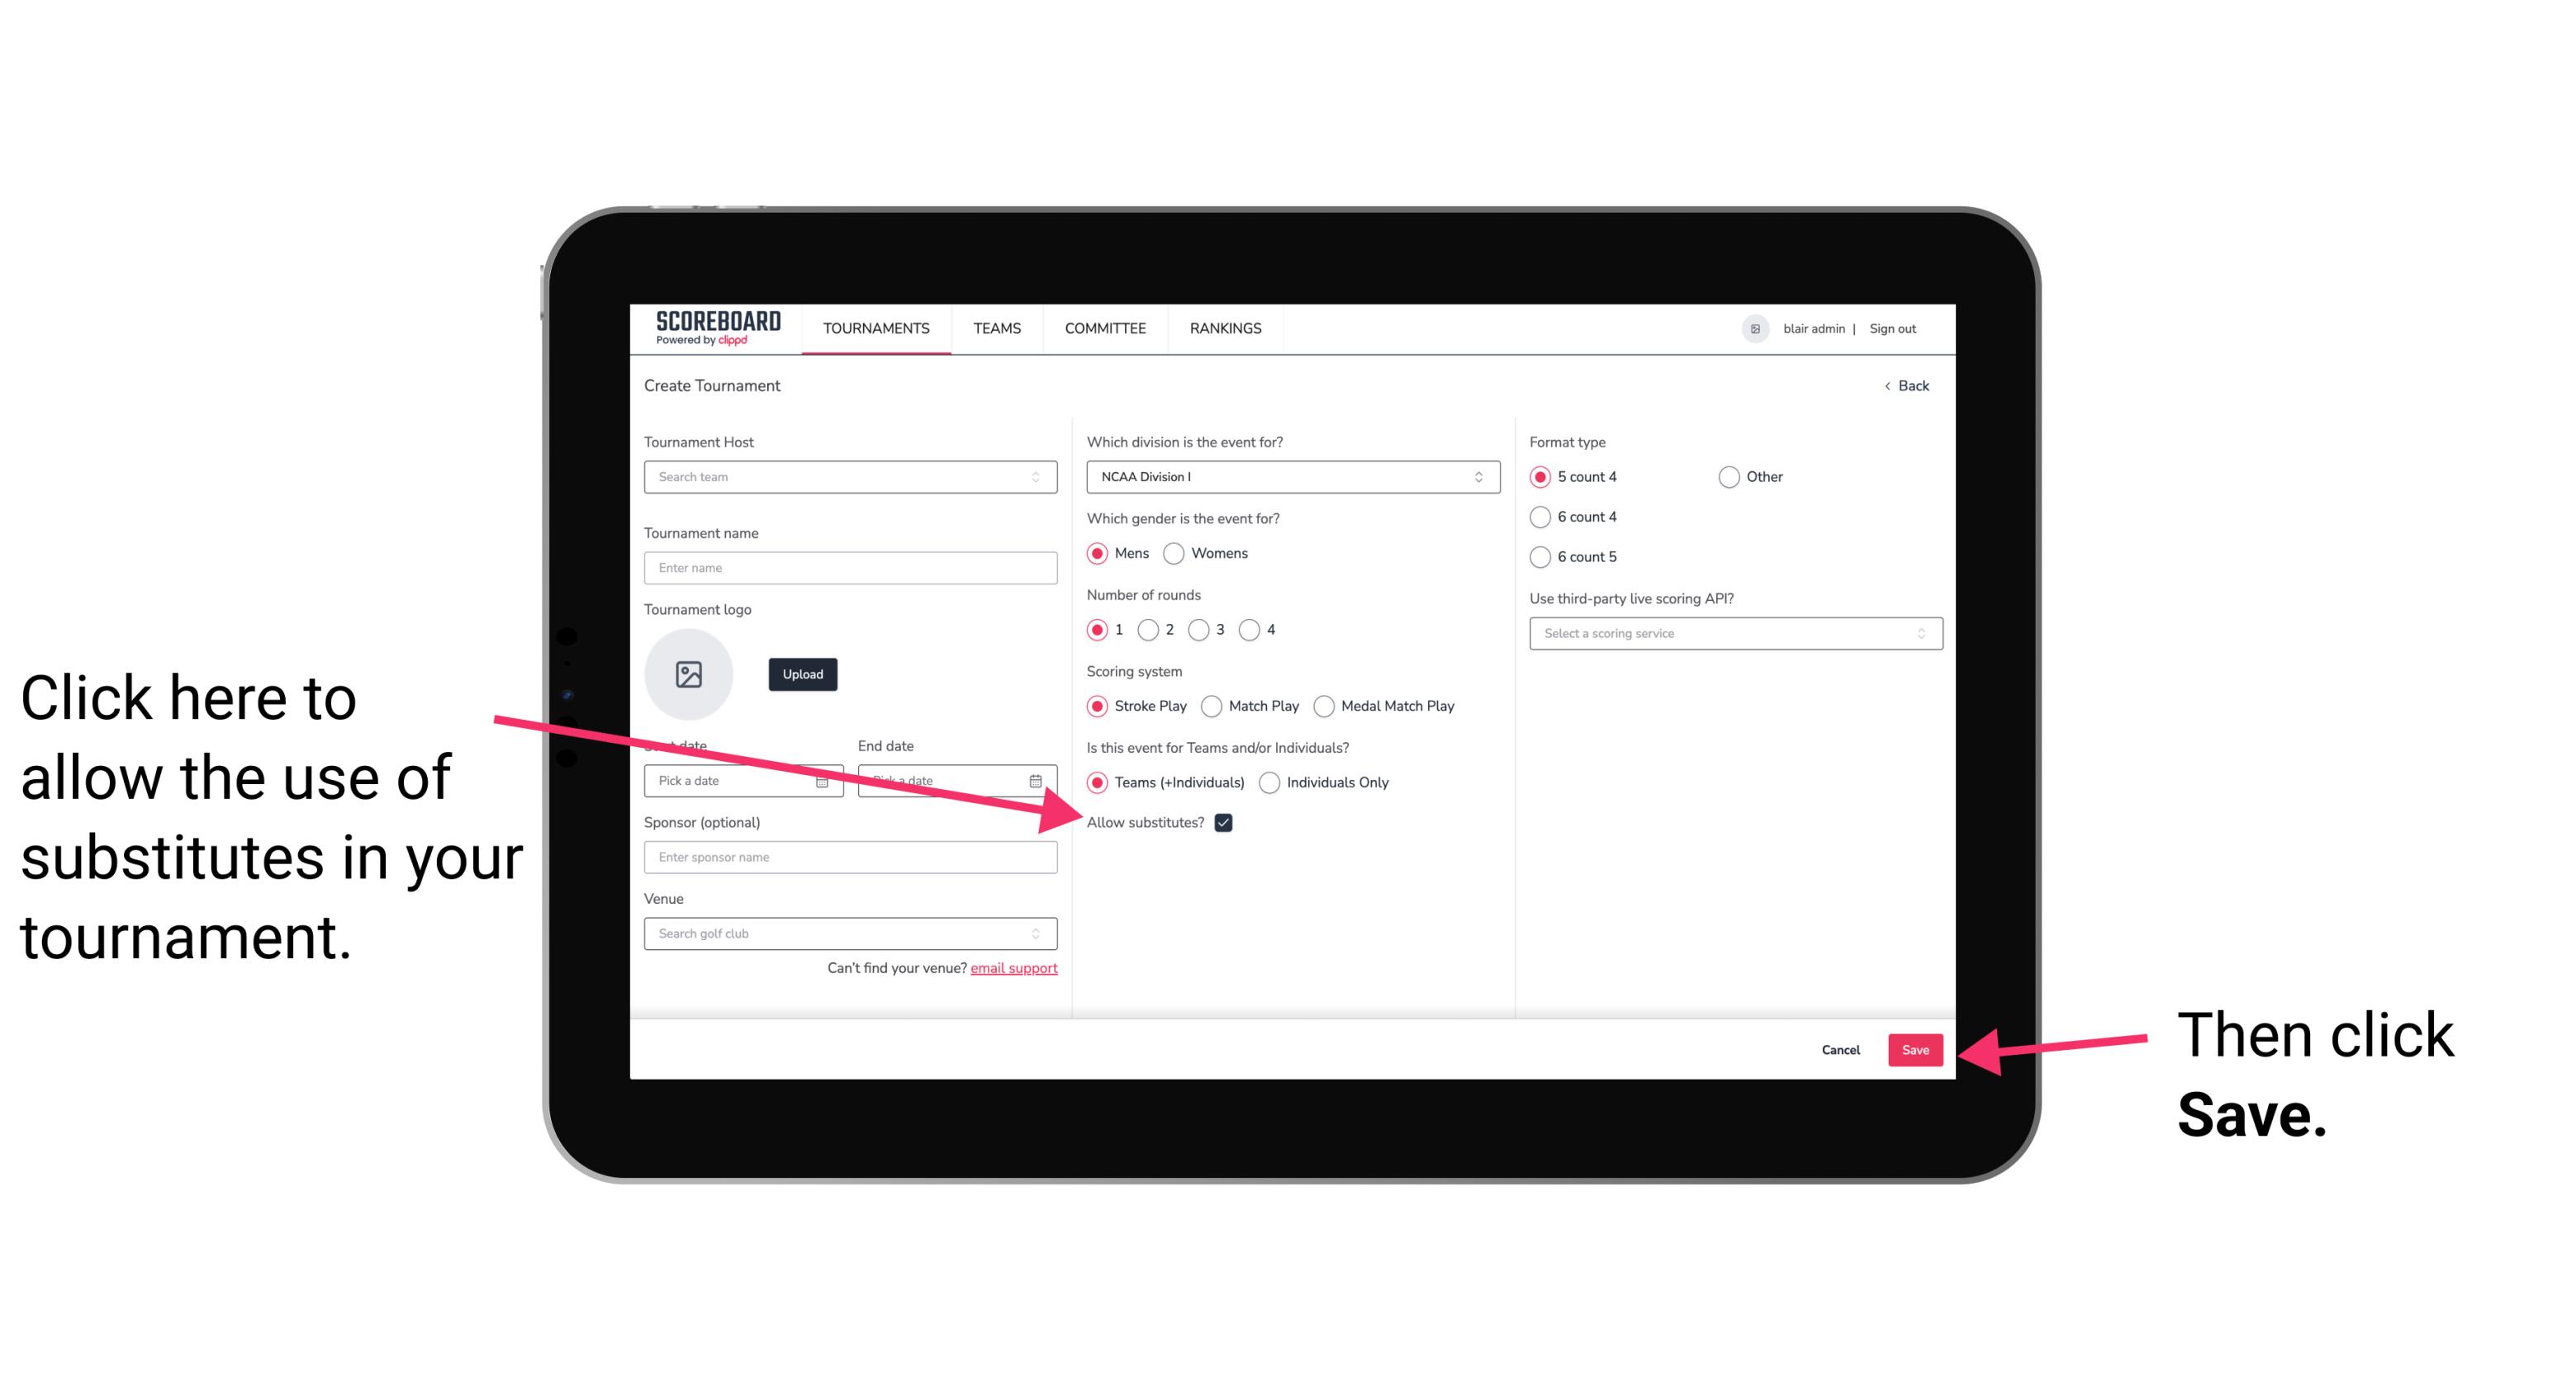The image size is (2576, 1385).
Task: Open the RANKINGS tab
Action: tap(1225, 328)
